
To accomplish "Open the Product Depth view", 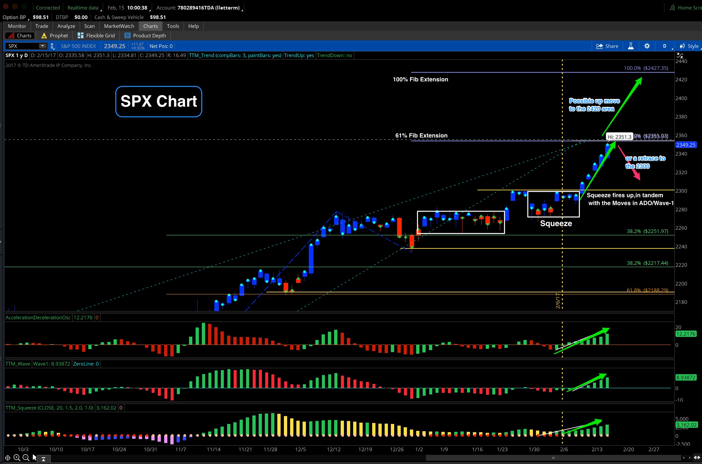I will pos(145,35).
